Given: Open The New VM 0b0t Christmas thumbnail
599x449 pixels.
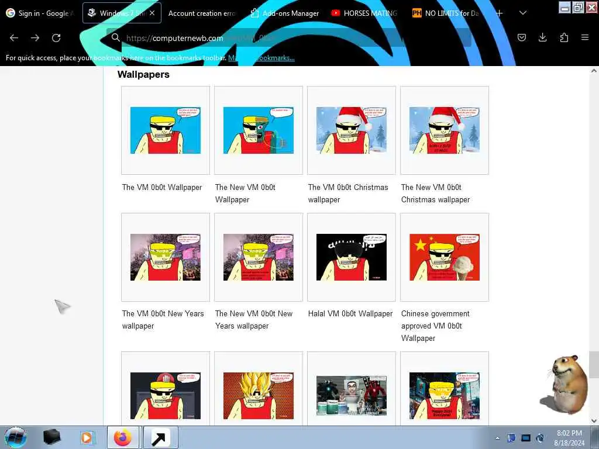Looking at the screenshot, I should [x=445, y=130].
